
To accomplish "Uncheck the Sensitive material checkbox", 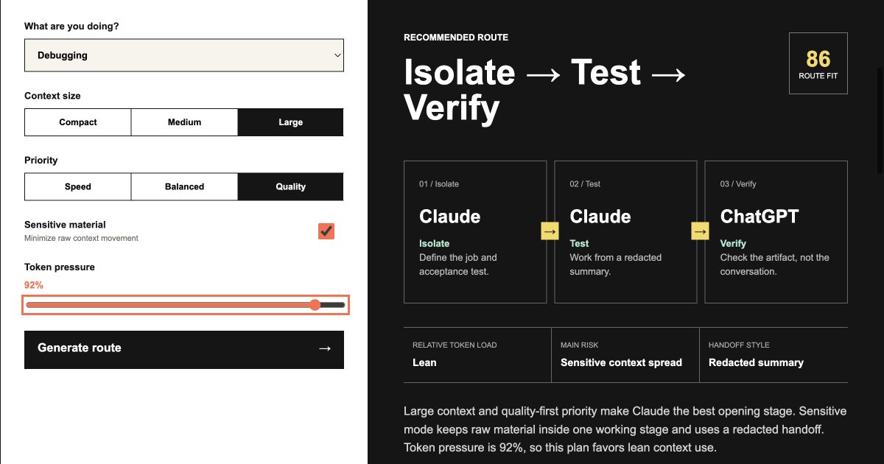I will pos(326,231).
